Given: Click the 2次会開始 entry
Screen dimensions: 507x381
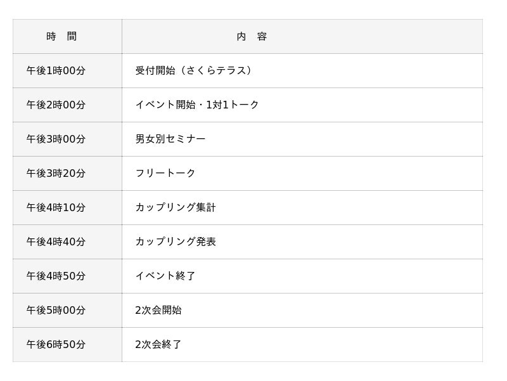Looking at the screenshot, I should pyautogui.click(x=158, y=311).
